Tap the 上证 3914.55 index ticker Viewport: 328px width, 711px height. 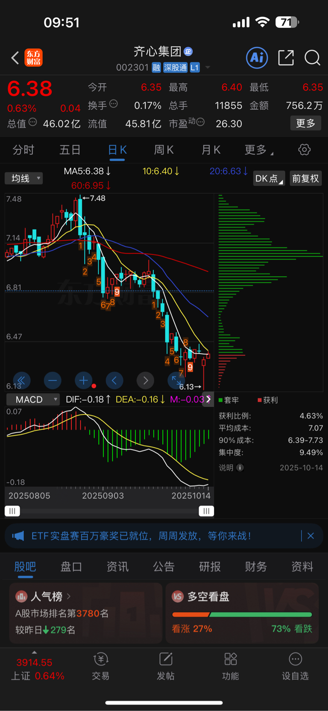[38, 669]
